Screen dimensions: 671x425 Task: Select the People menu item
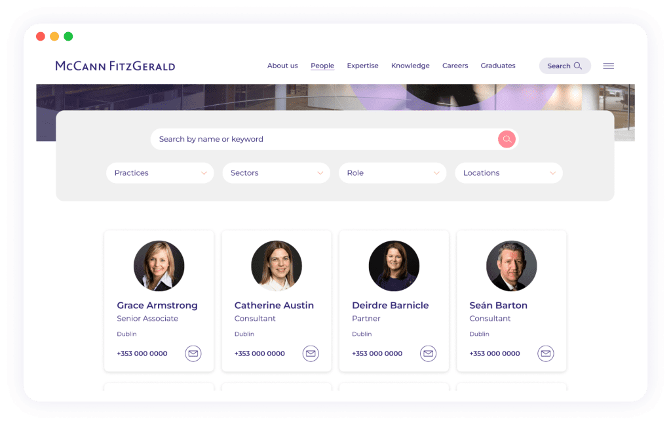pos(322,66)
